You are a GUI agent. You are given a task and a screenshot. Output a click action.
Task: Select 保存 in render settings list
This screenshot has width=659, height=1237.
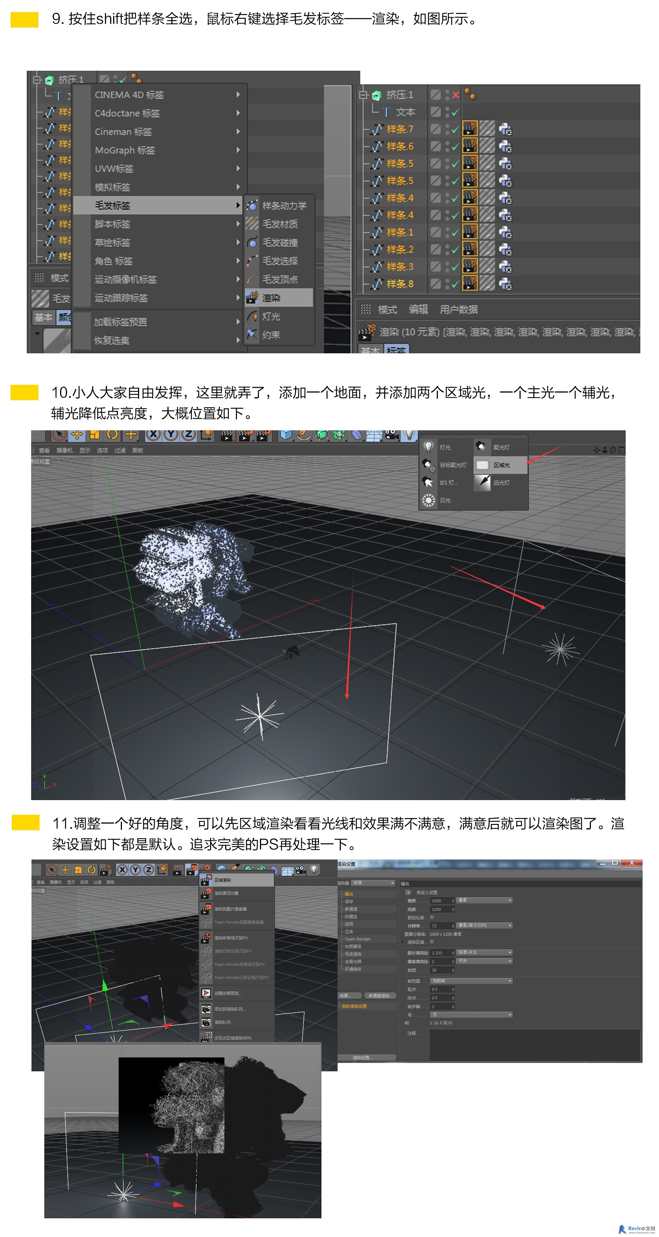(349, 901)
